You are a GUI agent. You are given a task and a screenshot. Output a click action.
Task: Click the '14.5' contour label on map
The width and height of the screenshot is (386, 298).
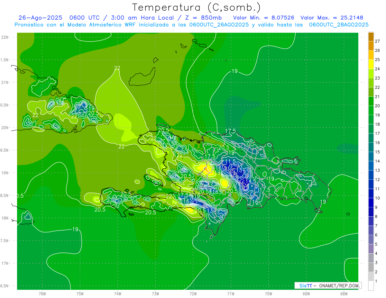coord(250,181)
